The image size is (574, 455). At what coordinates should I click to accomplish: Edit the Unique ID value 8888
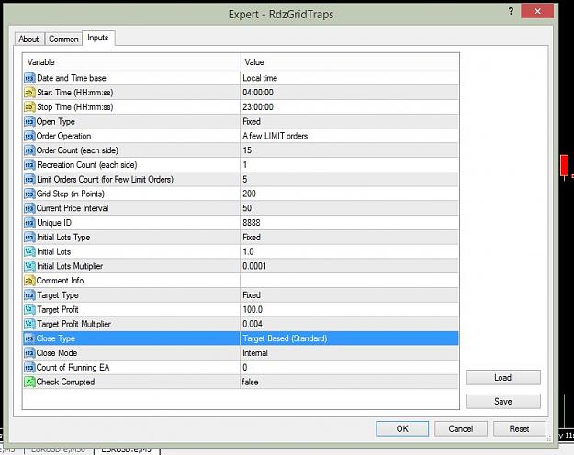349,223
